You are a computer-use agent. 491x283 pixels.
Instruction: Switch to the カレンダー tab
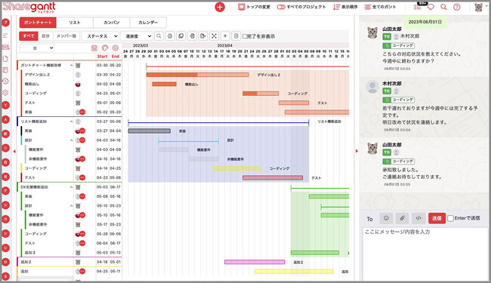[x=148, y=23]
